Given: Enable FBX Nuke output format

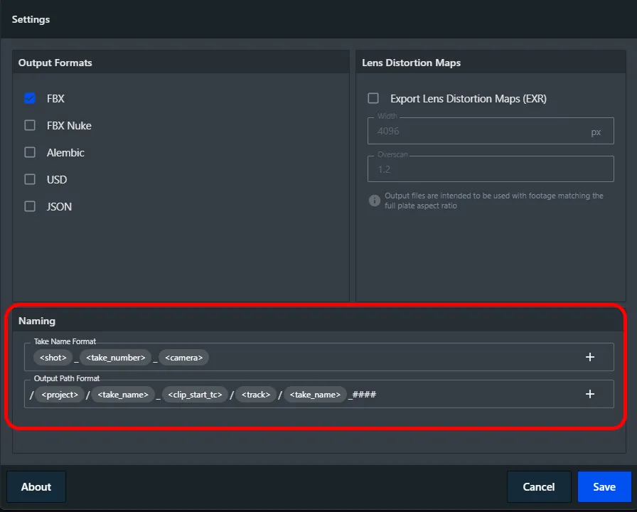Looking at the screenshot, I should (30, 125).
